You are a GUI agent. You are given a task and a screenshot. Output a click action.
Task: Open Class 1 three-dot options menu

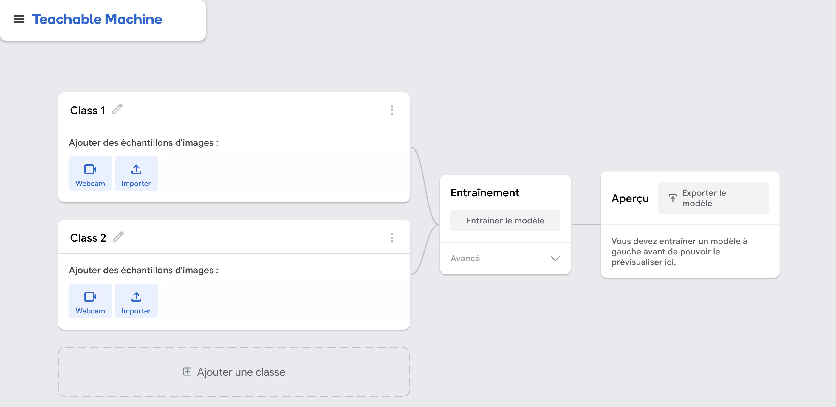pyautogui.click(x=392, y=110)
